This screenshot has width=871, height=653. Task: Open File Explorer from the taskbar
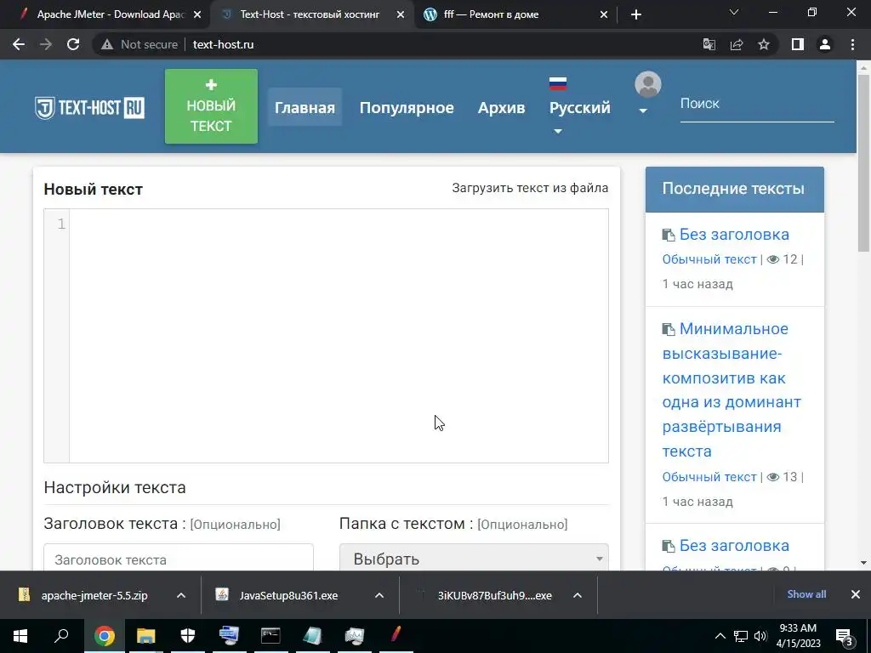click(145, 636)
